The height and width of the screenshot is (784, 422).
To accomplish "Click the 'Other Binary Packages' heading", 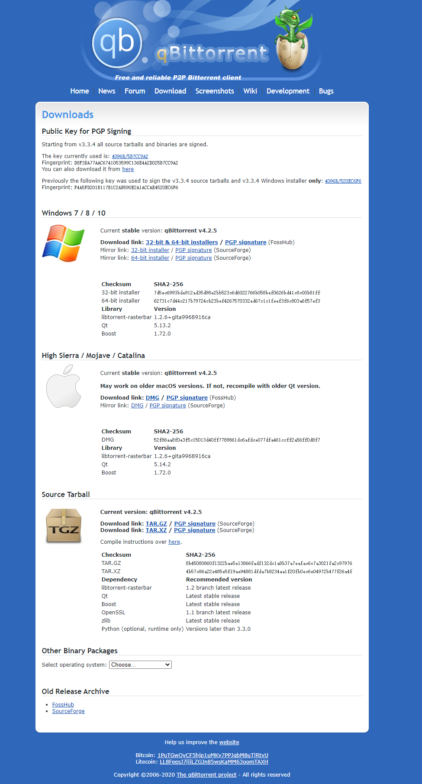I will 80,651.
